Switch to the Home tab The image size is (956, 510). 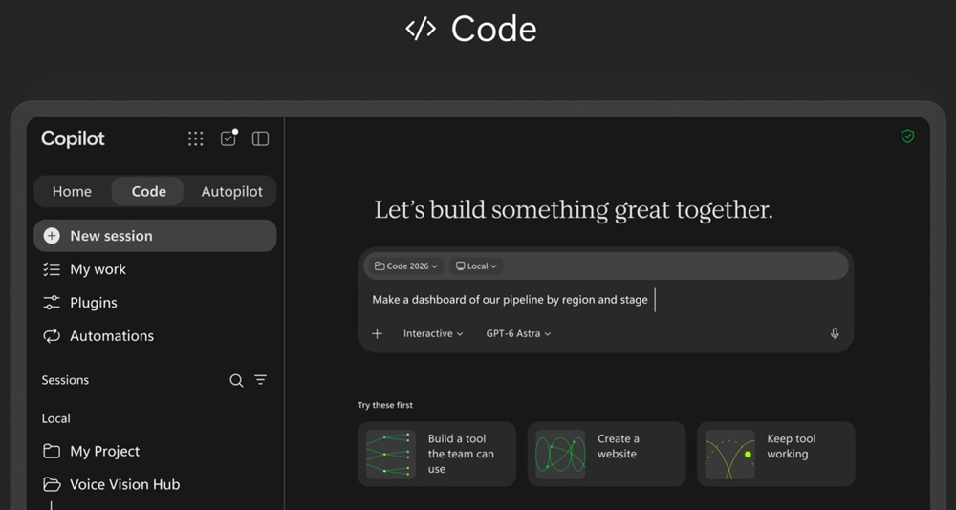[72, 191]
